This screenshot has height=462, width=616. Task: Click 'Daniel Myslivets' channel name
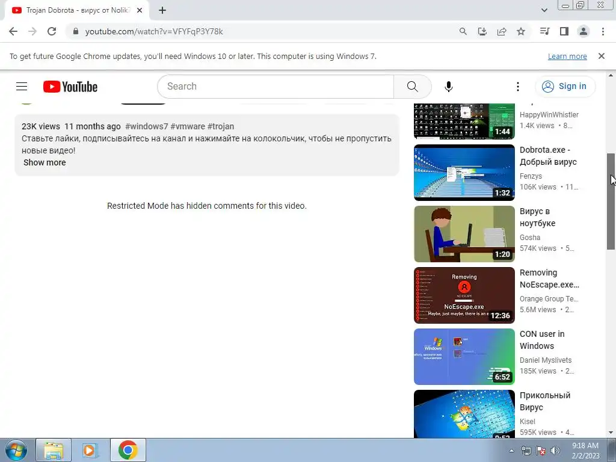pyautogui.click(x=546, y=360)
